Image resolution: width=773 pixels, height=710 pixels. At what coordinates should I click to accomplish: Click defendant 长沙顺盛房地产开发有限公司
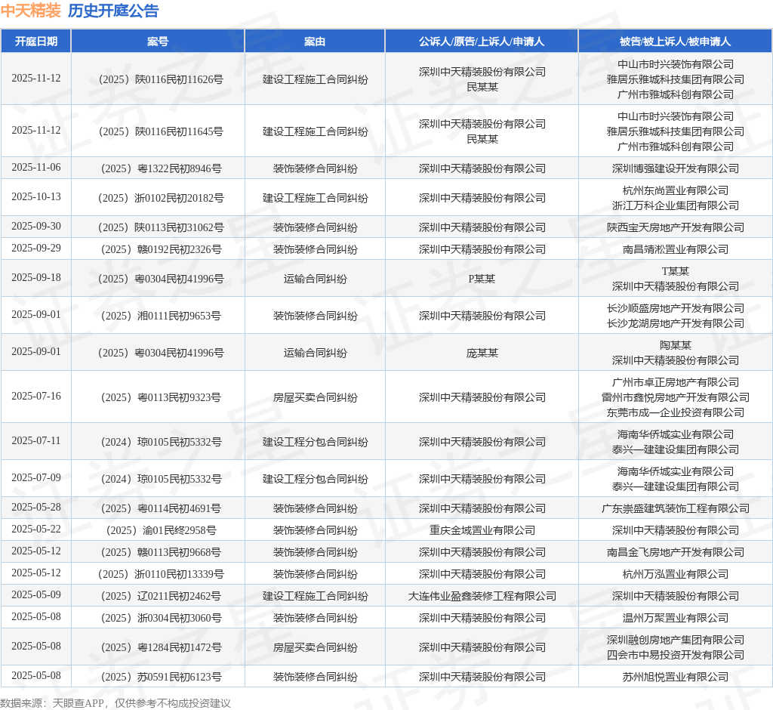tap(676, 308)
